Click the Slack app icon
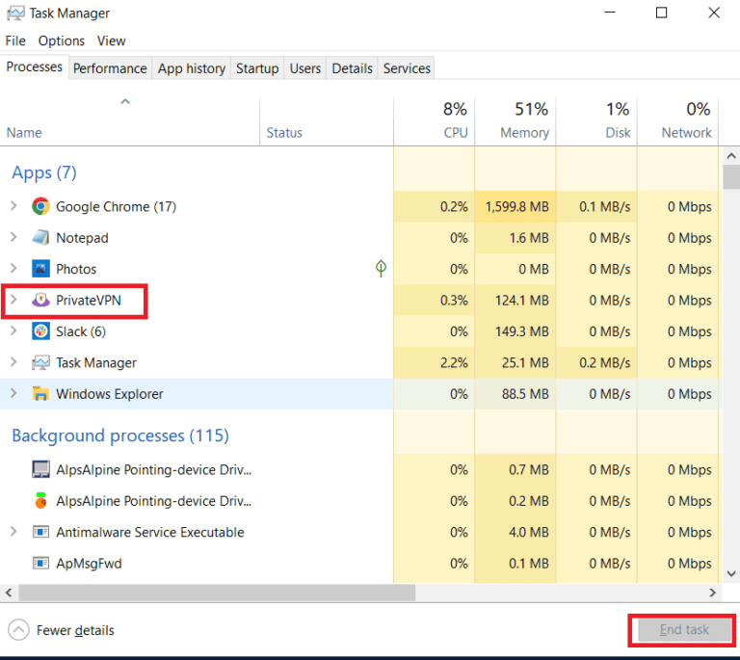The height and width of the screenshot is (660, 740). 40,331
